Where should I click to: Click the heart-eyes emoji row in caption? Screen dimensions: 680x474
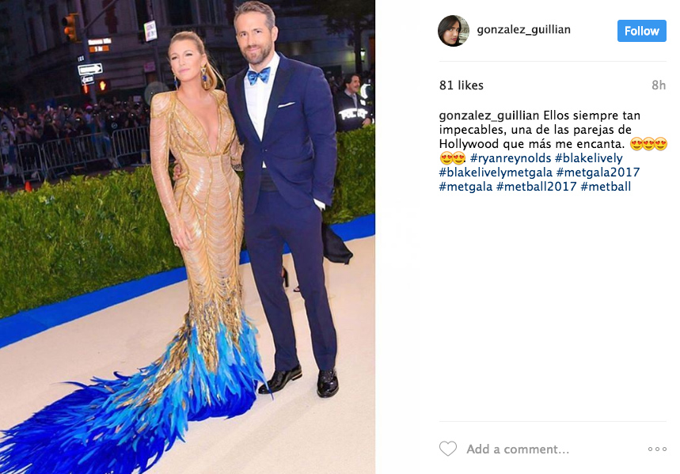pyautogui.click(x=648, y=144)
